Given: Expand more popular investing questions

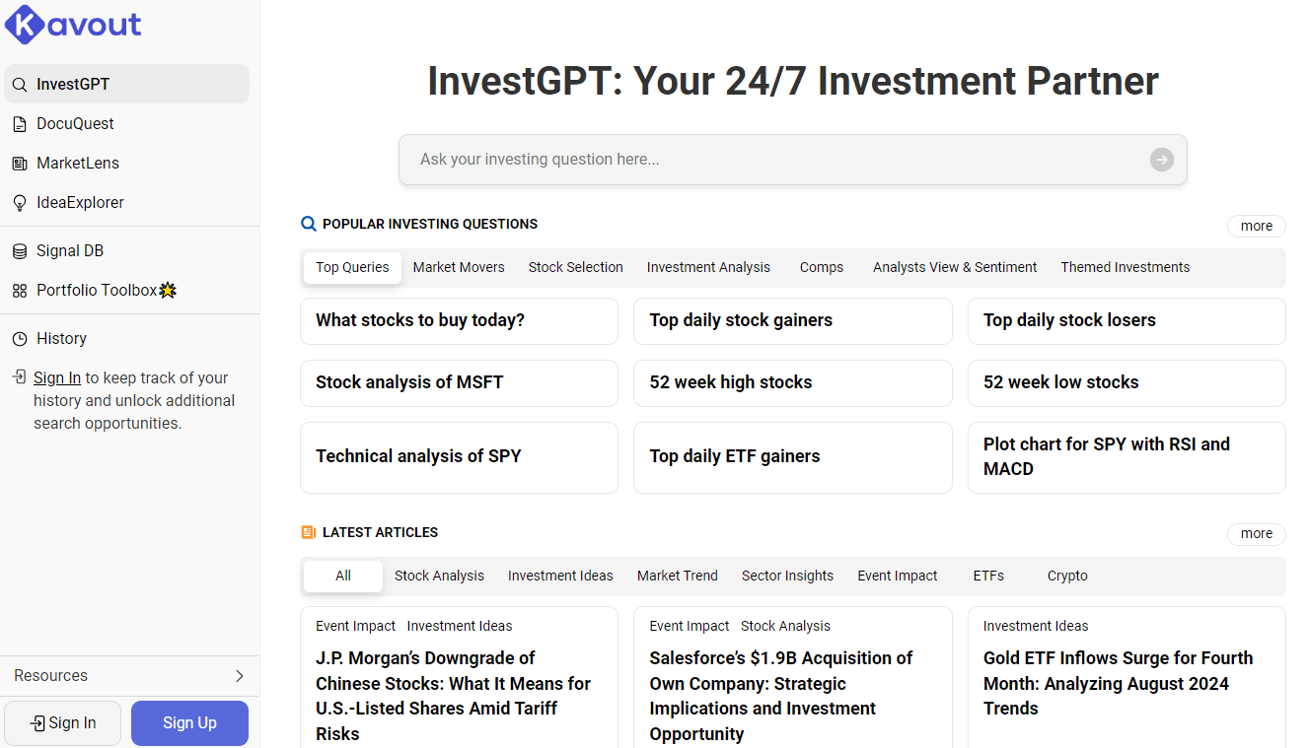Looking at the screenshot, I should tap(1256, 226).
